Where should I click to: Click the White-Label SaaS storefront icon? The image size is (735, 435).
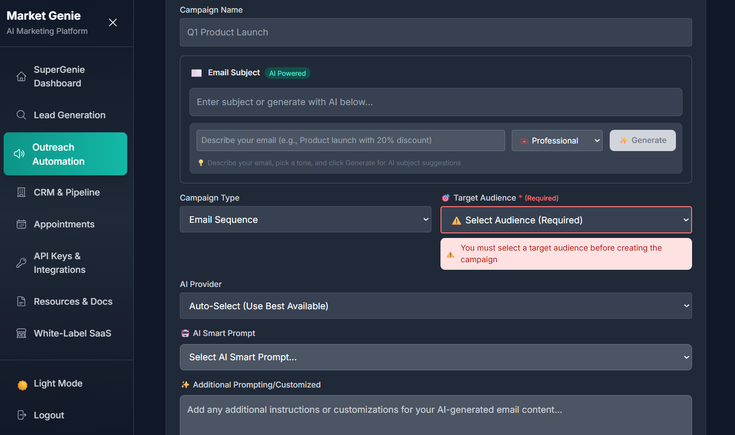pyautogui.click(x=21, y=333)
